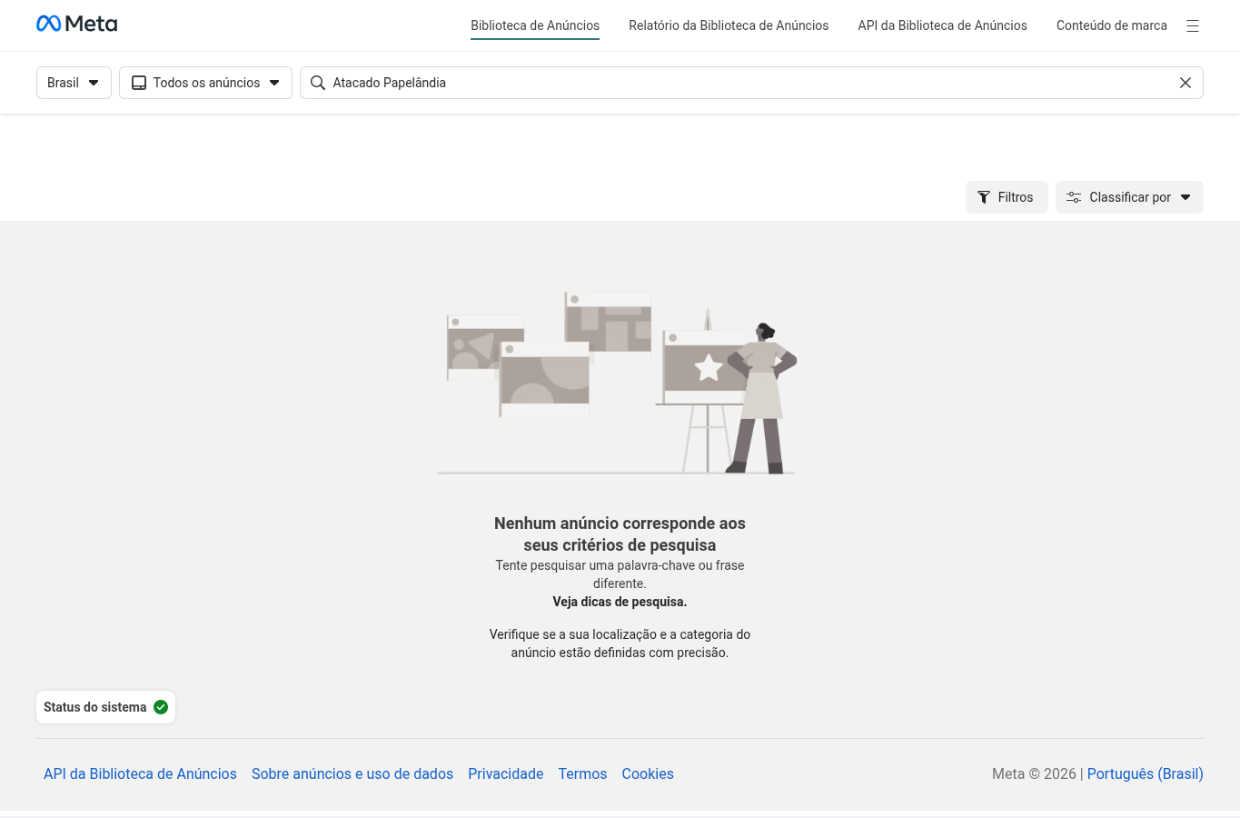Clear the search with the X icon
Image resolution: width=1240 pixels, height=818 pixels.
tap(1185, 83)
